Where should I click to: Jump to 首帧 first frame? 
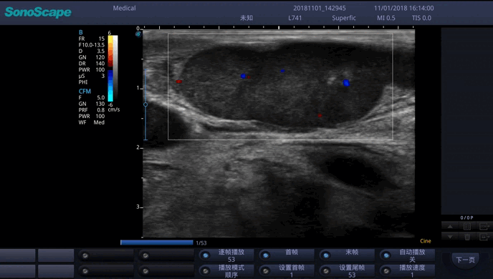(287, 255)
